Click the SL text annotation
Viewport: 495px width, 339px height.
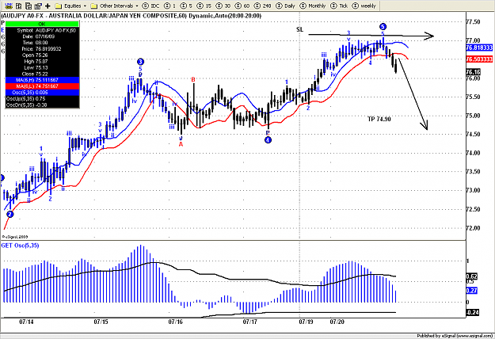pyautogui.click(x=299, y=29)
